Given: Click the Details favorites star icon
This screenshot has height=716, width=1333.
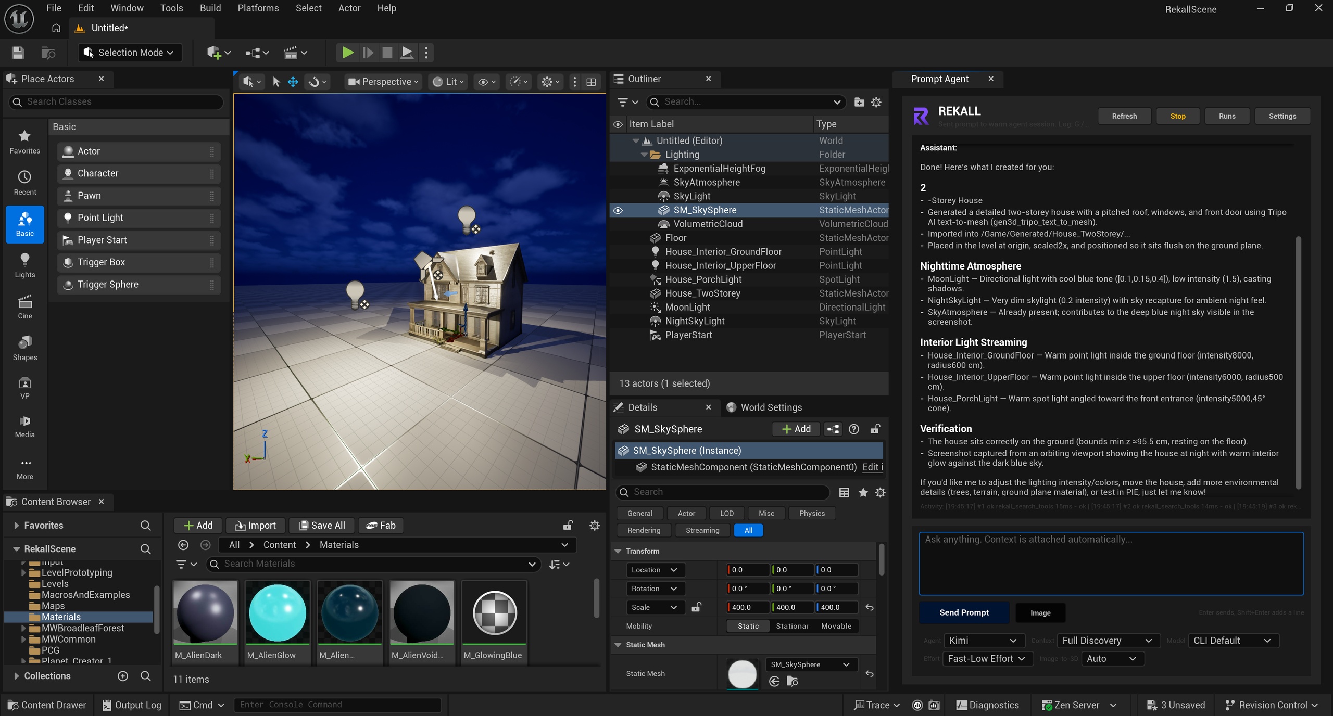Looking at the screenshot, I should (x=863, y=492).
